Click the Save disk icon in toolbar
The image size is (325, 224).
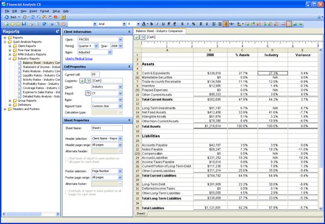coord(24,24)
